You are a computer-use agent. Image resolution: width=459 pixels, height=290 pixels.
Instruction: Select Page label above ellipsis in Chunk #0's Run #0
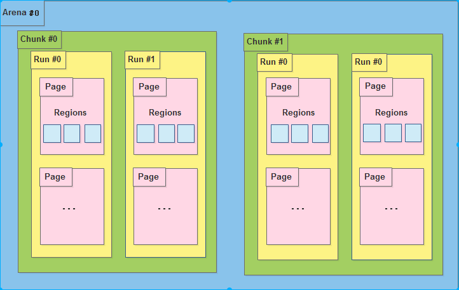pos(56,177)
